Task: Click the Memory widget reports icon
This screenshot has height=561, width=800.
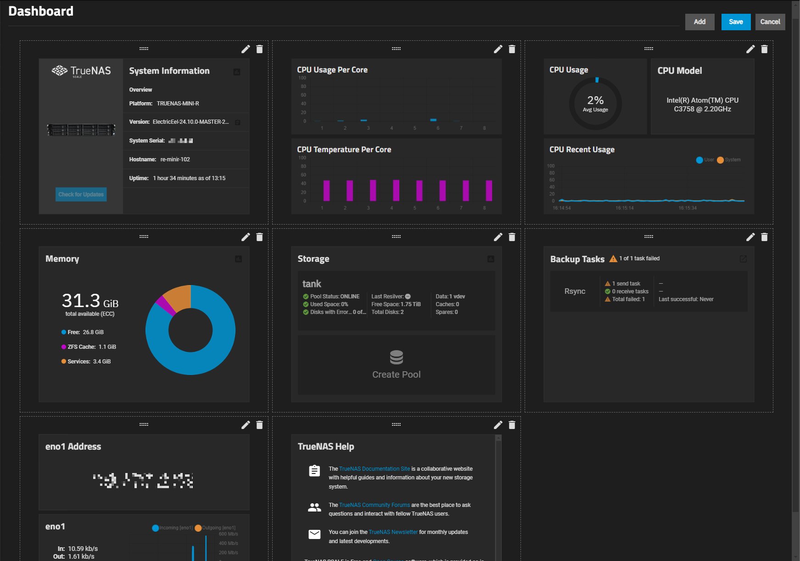Action: [x=238, y=258]
